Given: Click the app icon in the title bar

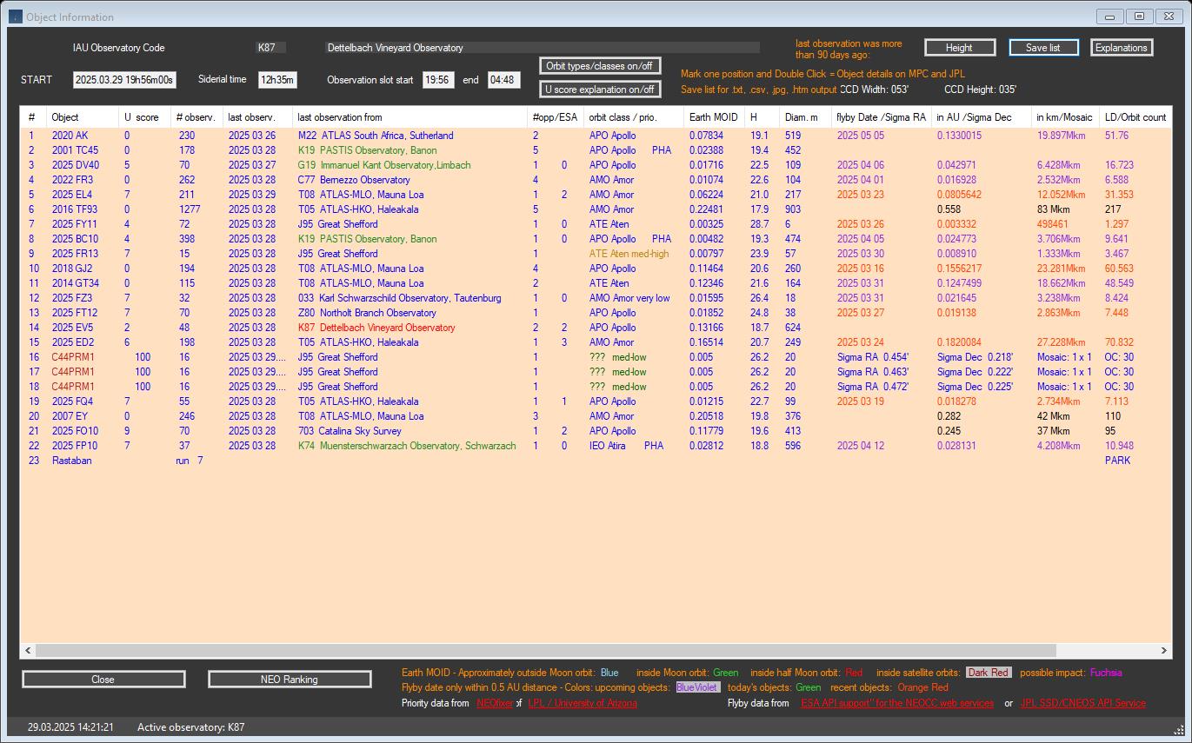Looking at the screenshot, I should click(x=15, y=17).
